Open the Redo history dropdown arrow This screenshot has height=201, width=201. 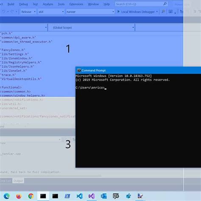[x=17, y=12]
